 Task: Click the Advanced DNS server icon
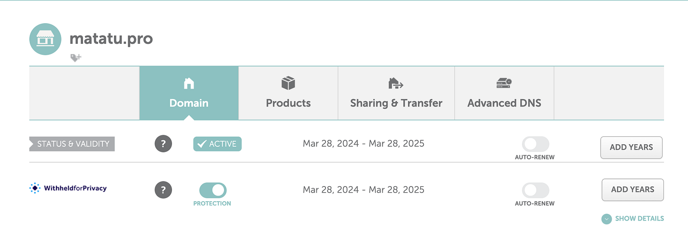[x=504, y=83]
